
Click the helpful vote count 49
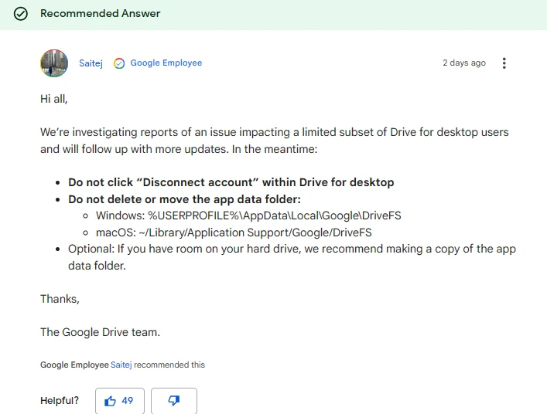pyautogui.click(x=128, y=401)
